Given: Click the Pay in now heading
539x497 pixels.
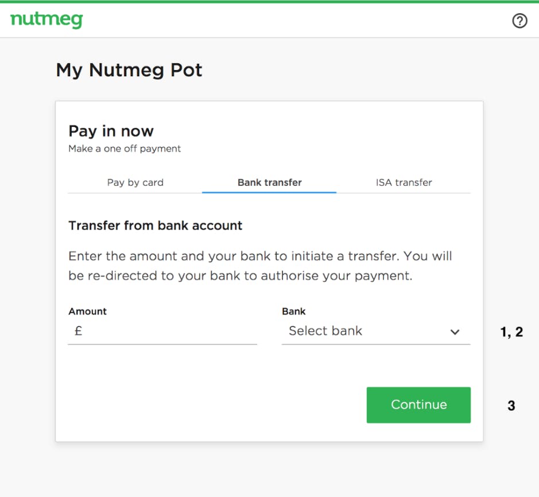Looking at the screenshot, I should pos(111,131).
